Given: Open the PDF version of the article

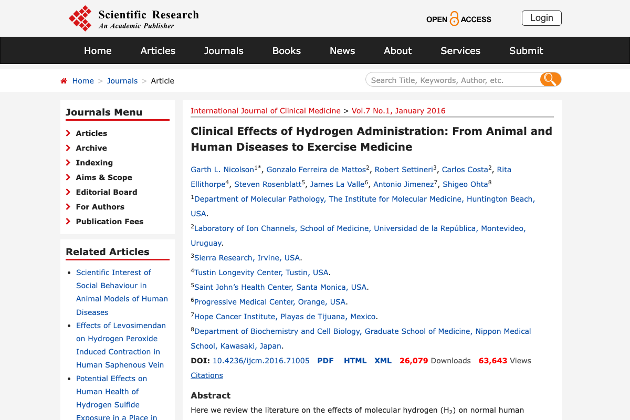Looking at the screenshot, I should coord(325,361).
